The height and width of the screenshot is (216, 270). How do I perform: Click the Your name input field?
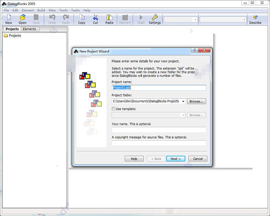click(x=159, y=130)
